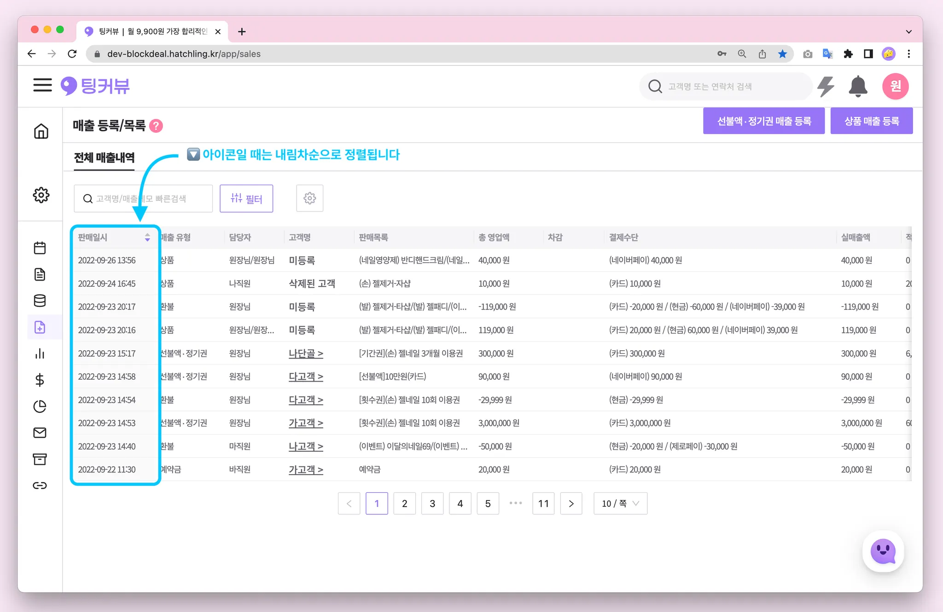Open sidebar settings gear icon
Image resolution: width=943 pixels, height=612 pixels.
41,195
